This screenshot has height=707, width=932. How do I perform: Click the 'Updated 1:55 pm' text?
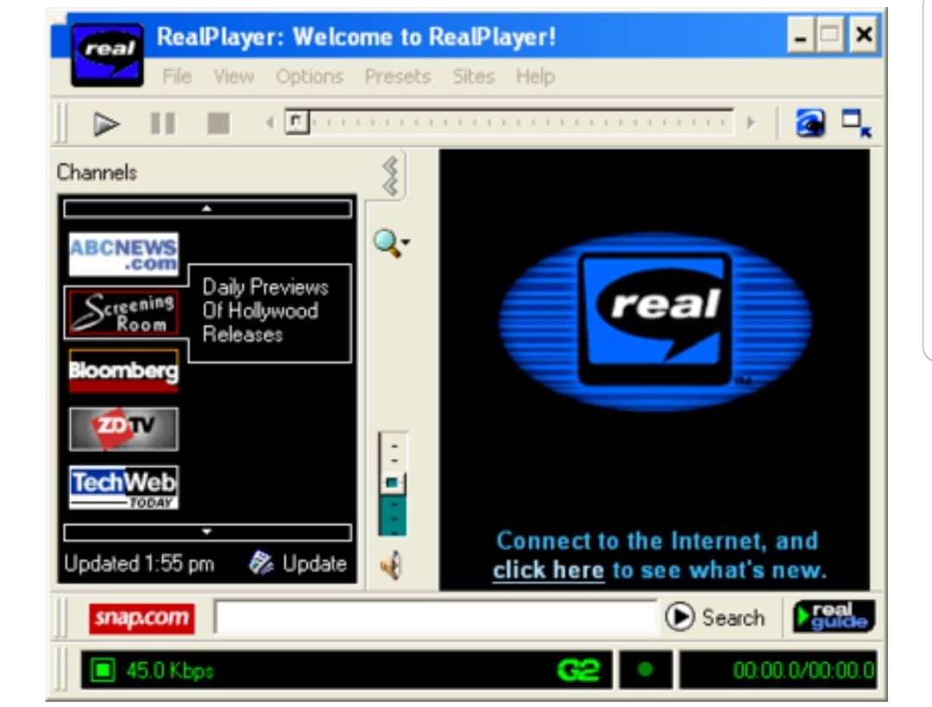click(x=139, y=563)
